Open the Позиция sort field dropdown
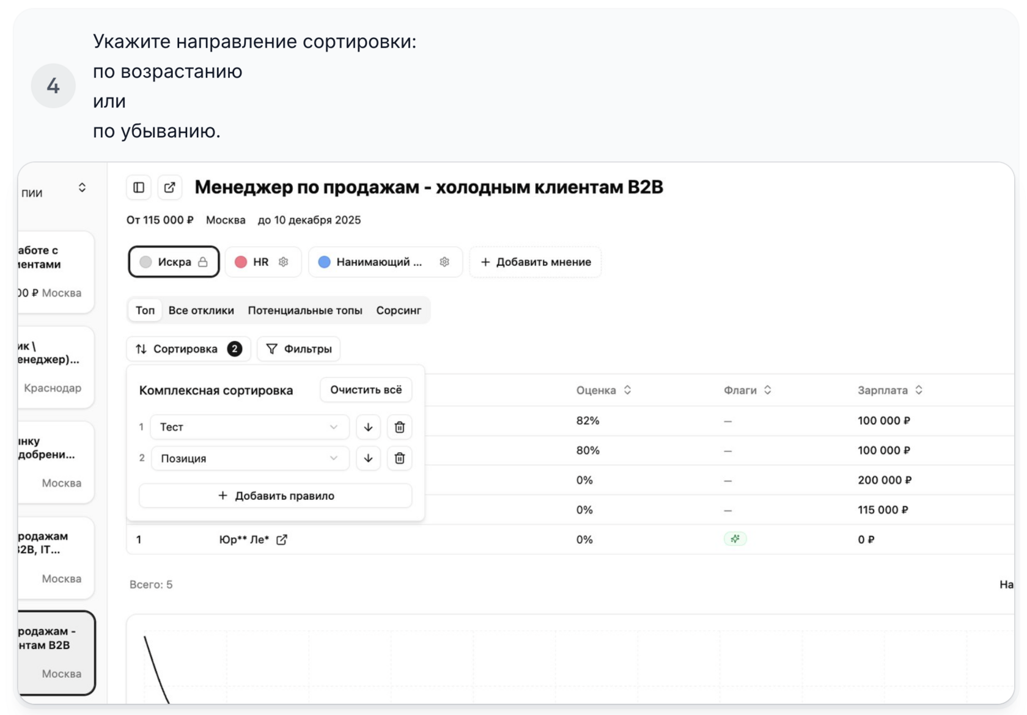The image size is (1027, 715). pyautogui.click(x=249, y=458)
